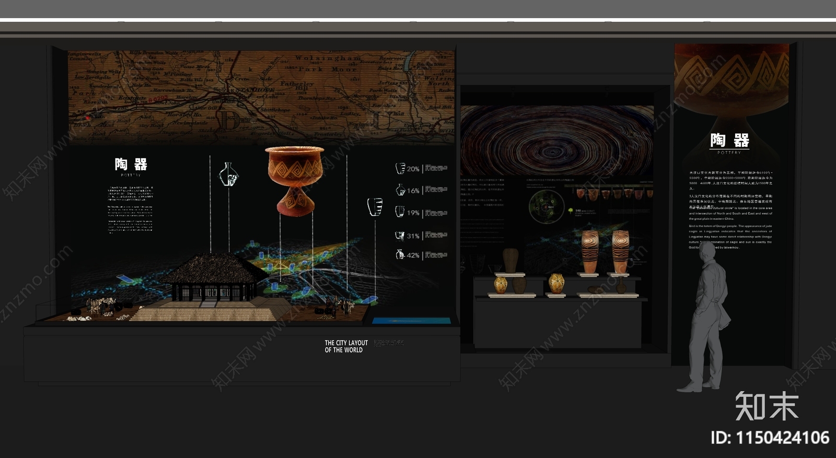
Task: Click the large red painted goblet
Action: point(295,180)
